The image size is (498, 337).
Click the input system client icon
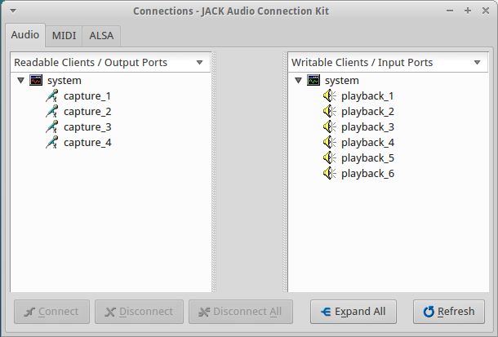(x=313, y=81)
